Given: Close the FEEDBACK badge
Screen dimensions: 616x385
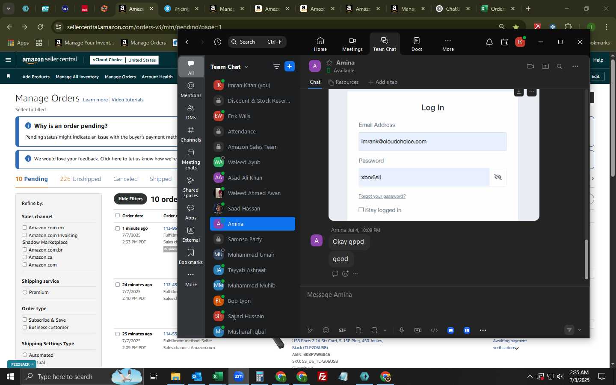Looking at the screenshot, I should (32, 364).
